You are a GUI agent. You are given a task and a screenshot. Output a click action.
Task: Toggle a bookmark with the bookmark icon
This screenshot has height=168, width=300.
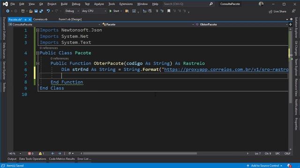169,11
